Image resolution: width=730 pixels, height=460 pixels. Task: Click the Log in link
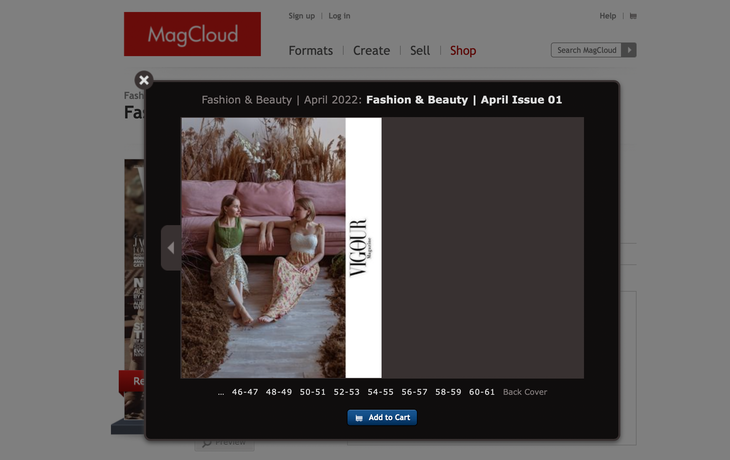(x=339, y=16)
